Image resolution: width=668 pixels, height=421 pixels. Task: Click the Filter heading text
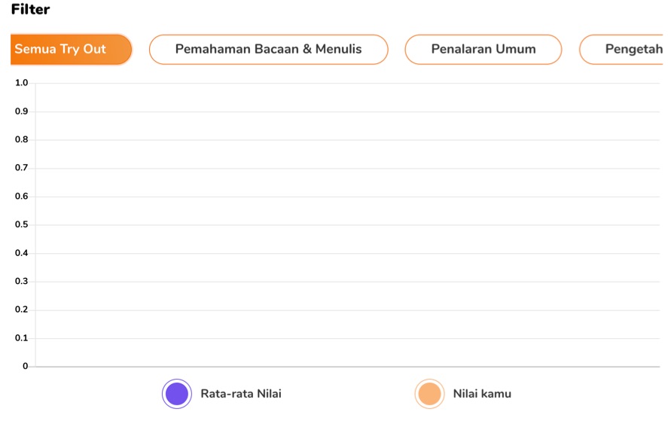(30, 9)
